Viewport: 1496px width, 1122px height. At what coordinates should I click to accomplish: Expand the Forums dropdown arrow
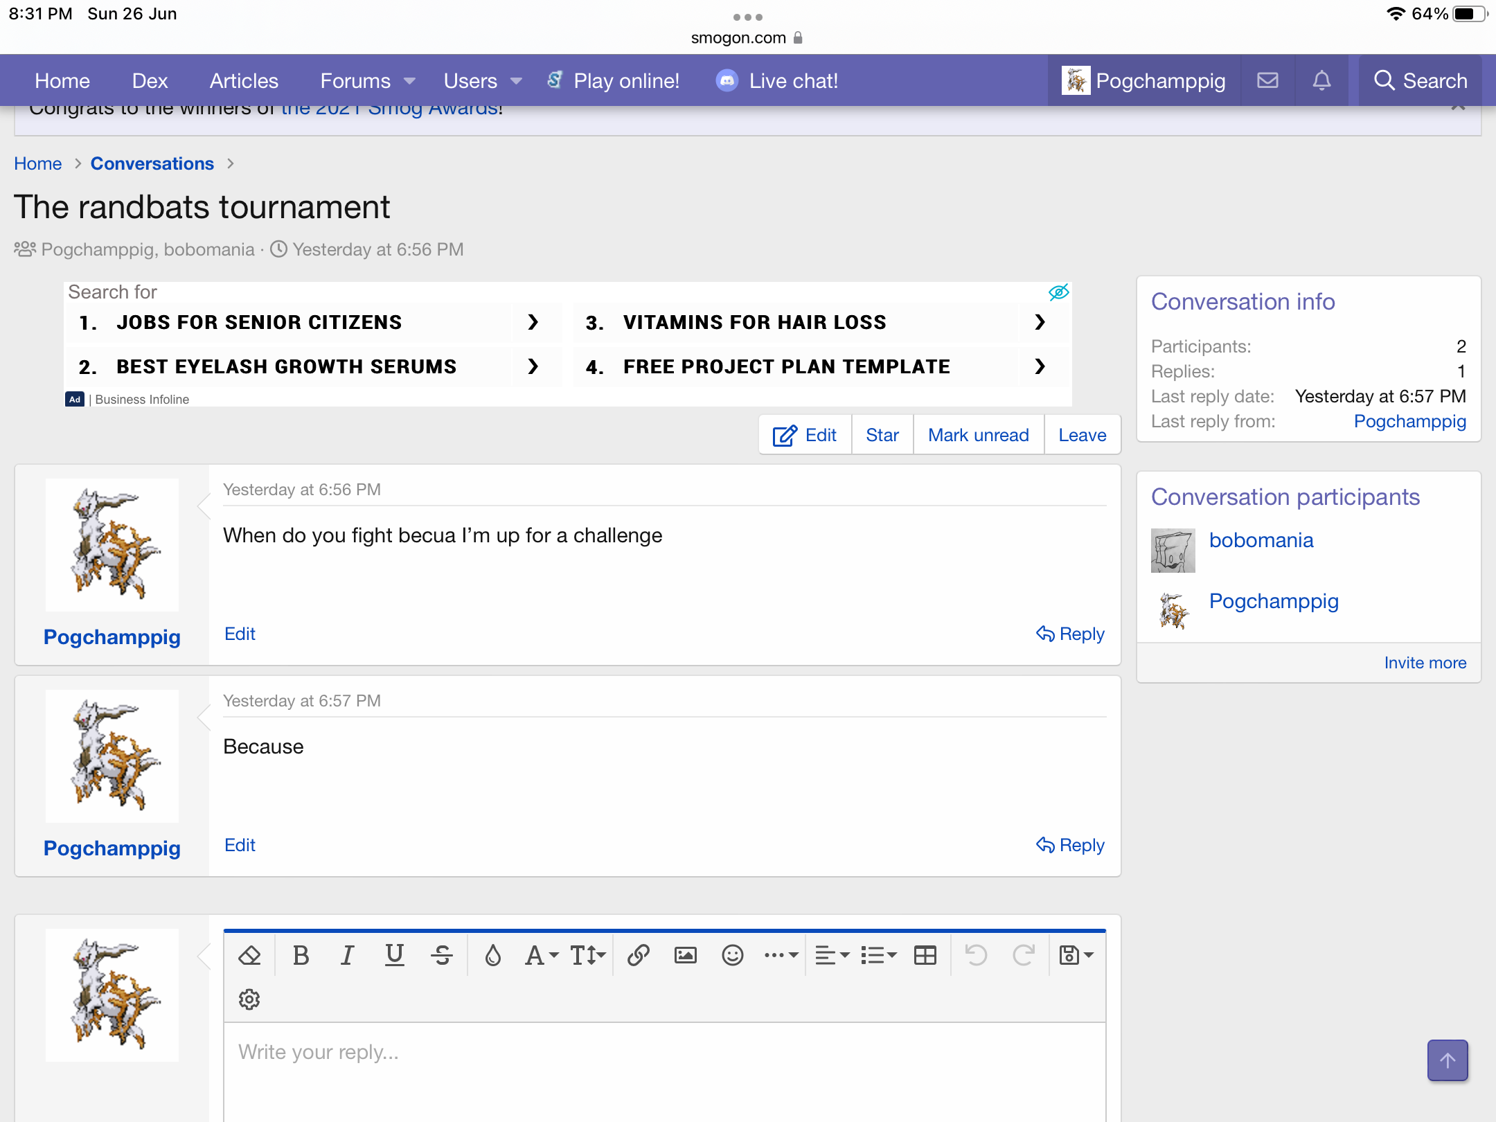pyautogui.click(x=409, y=81)
